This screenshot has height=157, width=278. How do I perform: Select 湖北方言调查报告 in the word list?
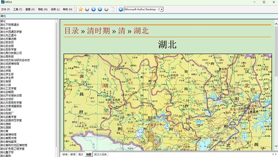coord(11,106)
